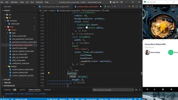Close the bottom panel

coord(140,90)
